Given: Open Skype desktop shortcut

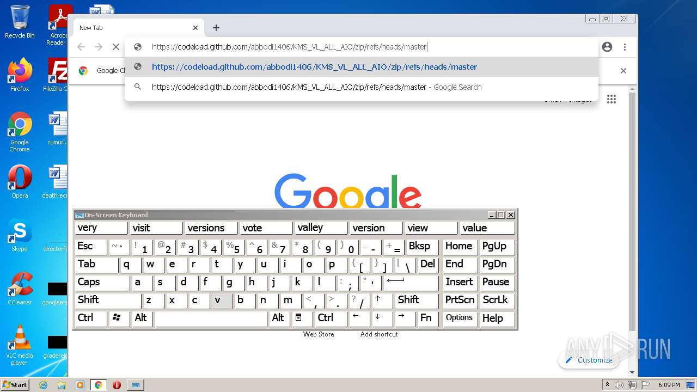Looking at the screenshot, I should [20, 235].
